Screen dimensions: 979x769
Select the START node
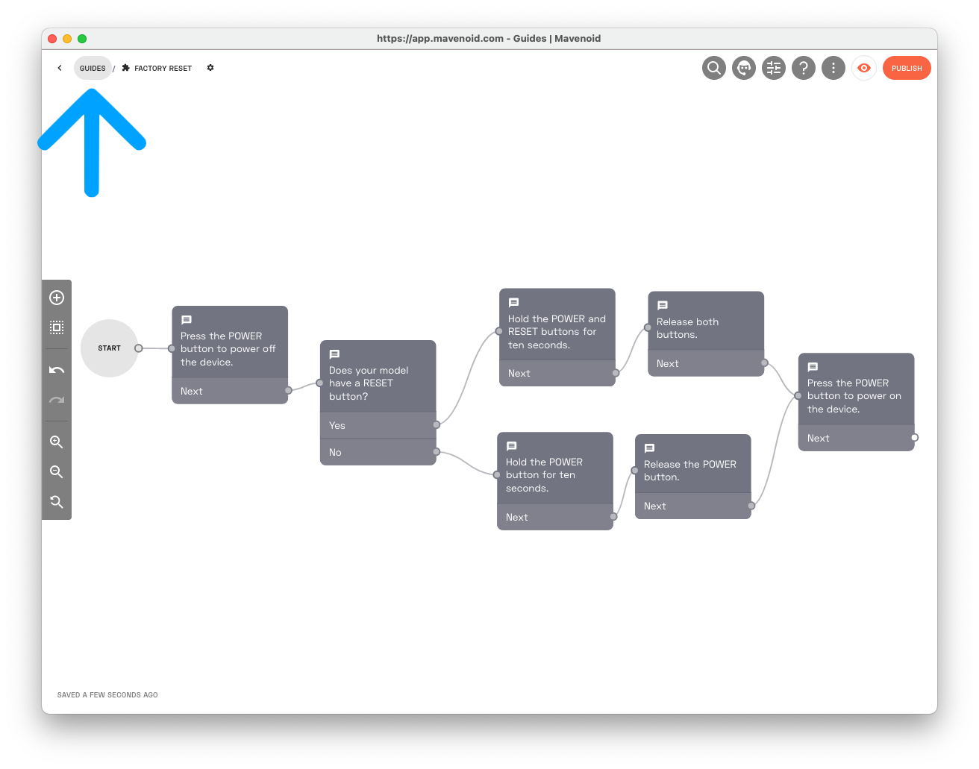click(x=109, y=348)
